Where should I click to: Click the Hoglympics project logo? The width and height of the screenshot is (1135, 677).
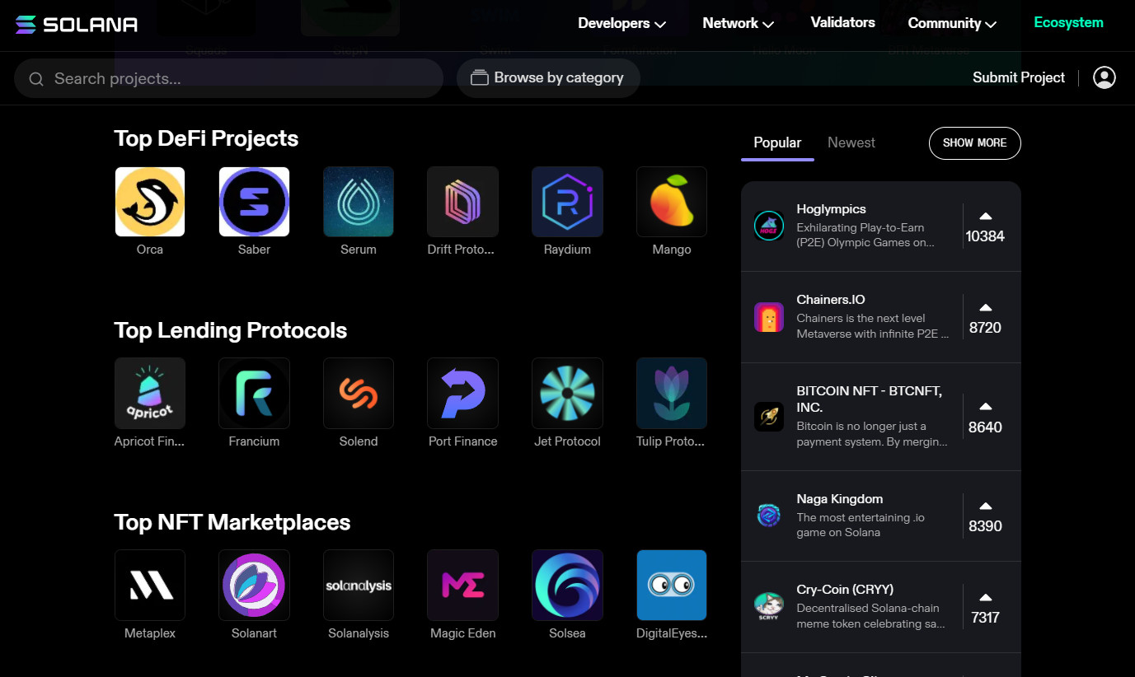coord(769,226)
